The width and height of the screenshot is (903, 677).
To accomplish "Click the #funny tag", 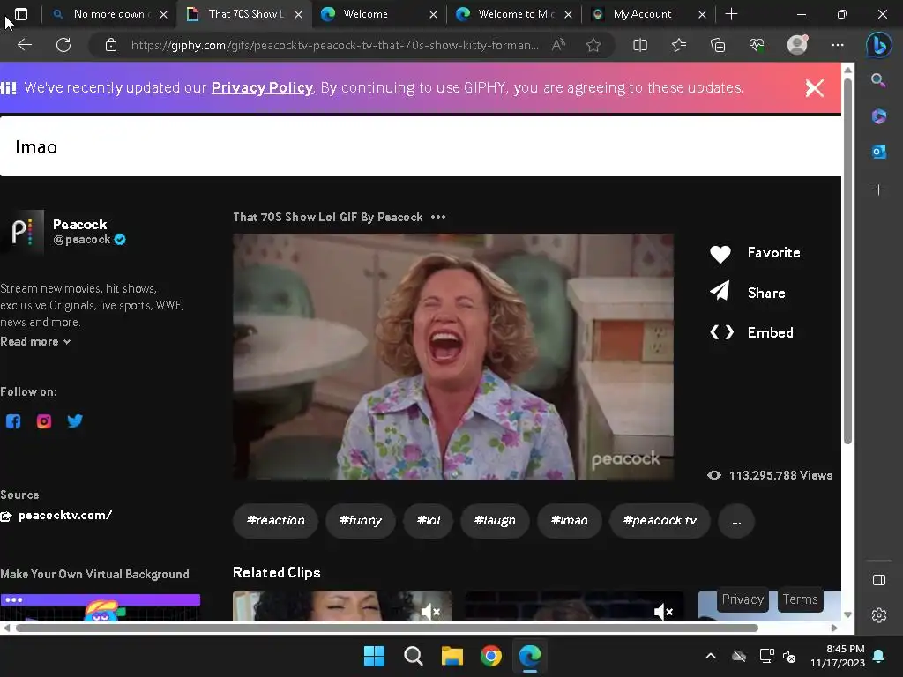I will (x=361, y=521).
